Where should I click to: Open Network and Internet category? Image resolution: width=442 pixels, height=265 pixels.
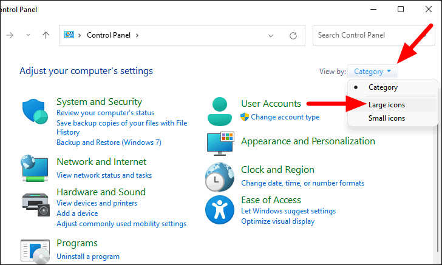pos(101,162)
